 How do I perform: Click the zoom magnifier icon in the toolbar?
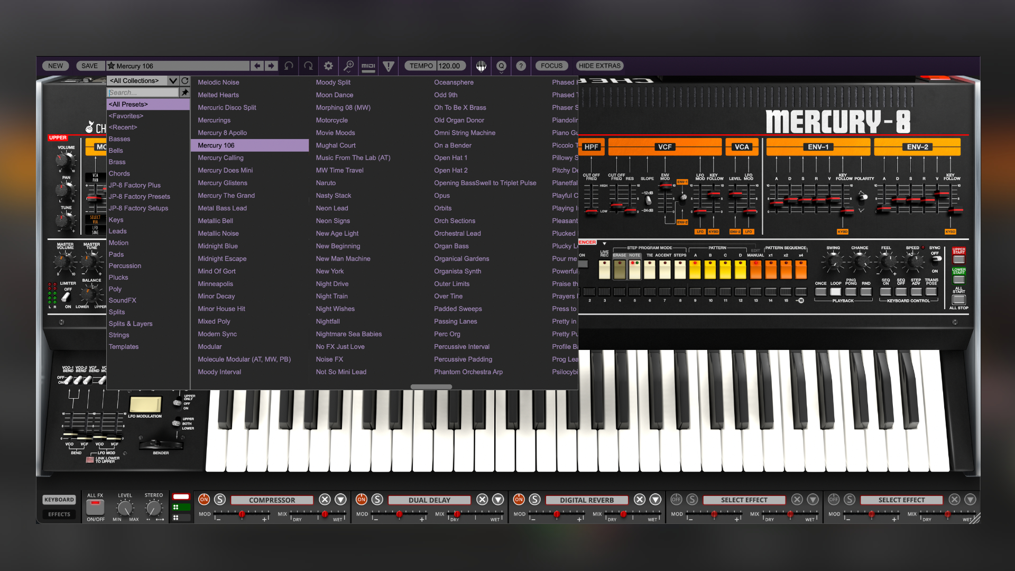[x=348, y=66]
